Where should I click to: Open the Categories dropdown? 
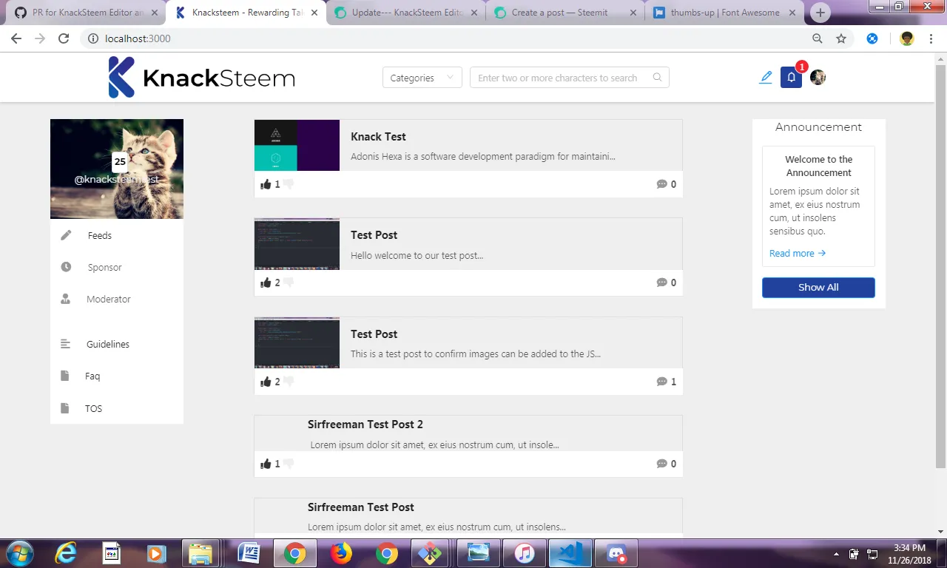pyautogui.click(x=422, y=78)
